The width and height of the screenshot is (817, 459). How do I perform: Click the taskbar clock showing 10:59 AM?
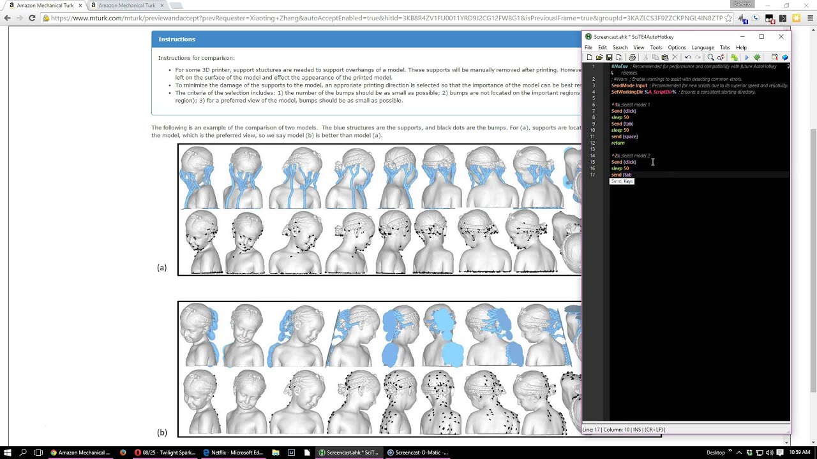[x=800, y=453]
